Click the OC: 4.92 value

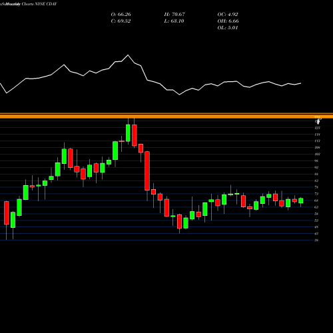pos(228,15)
